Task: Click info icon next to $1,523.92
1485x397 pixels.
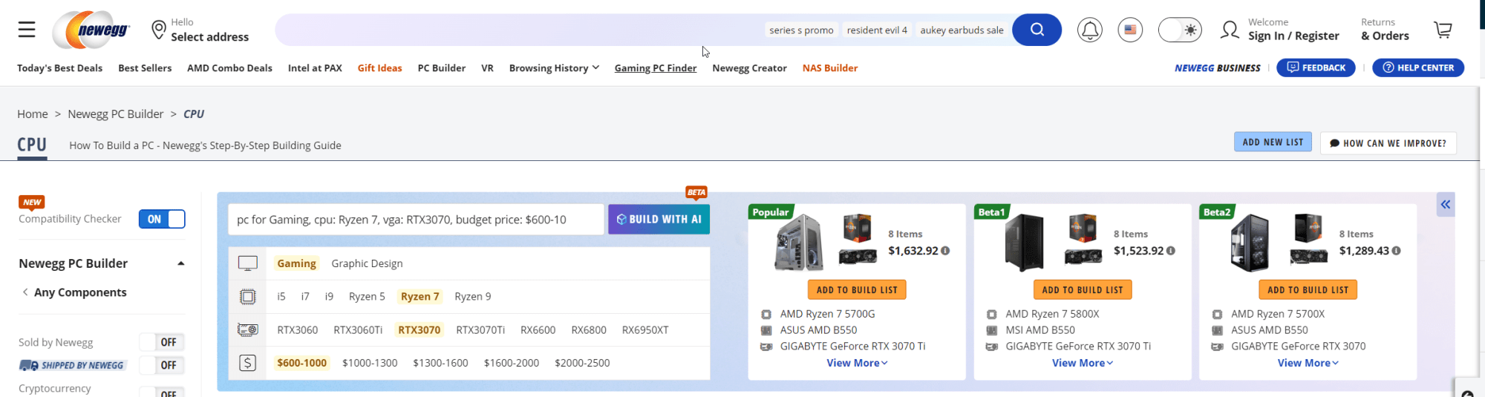Action: pos(1171,251)
